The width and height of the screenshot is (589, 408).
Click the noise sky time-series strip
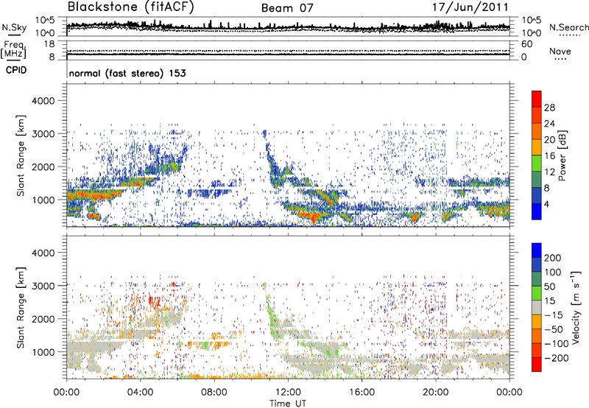pyautogui.click(x=288, y=27)
